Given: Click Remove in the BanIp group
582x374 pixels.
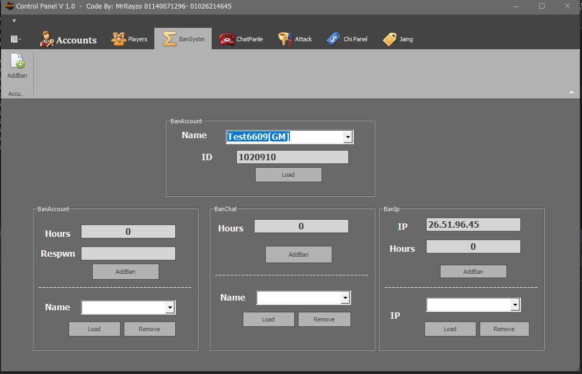Looking at the screenshot, I should (x=504, y=329).
